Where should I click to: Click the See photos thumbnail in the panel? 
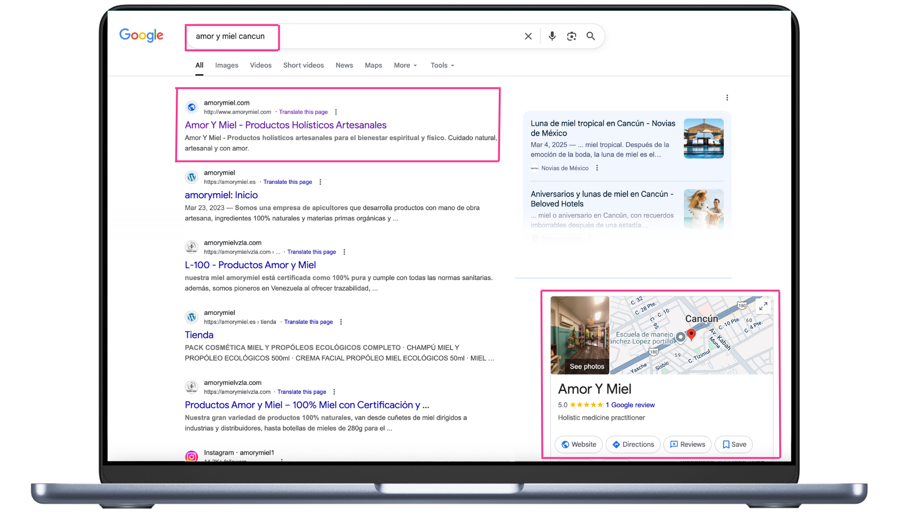pyautogui.click(x=579, y=335)
